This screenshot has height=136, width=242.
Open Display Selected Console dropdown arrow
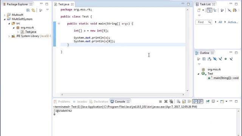[217, 102]
